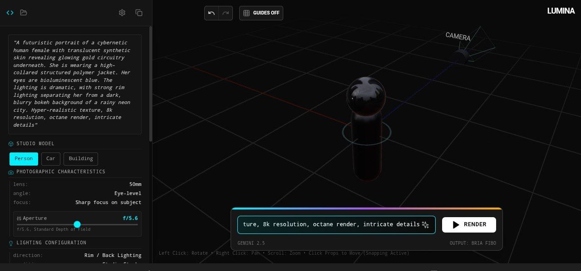
Task: Click the f/5.6 aperture value
Action: click(x=130, y=218)
